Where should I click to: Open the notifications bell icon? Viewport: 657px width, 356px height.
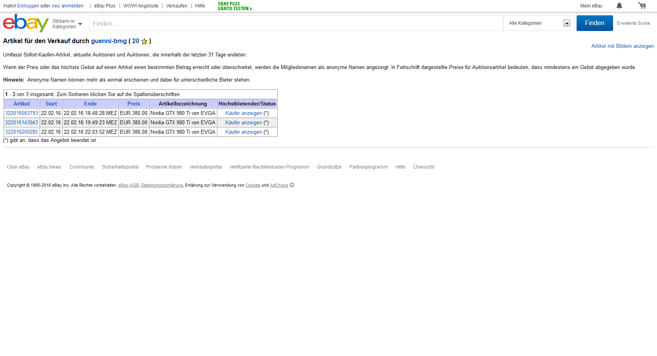pyautogui.click(x=619, y=5)
